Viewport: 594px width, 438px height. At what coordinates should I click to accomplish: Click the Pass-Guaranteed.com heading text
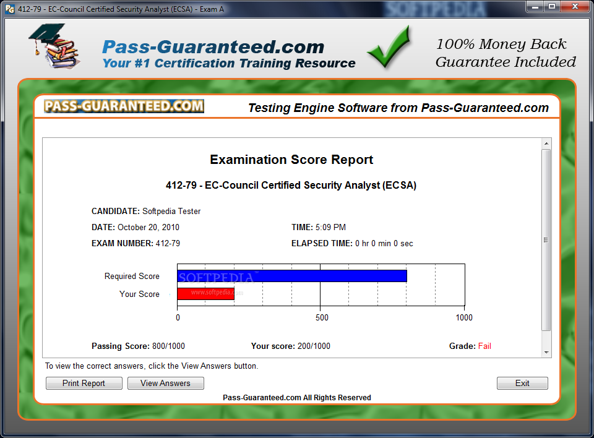point(213,47)
